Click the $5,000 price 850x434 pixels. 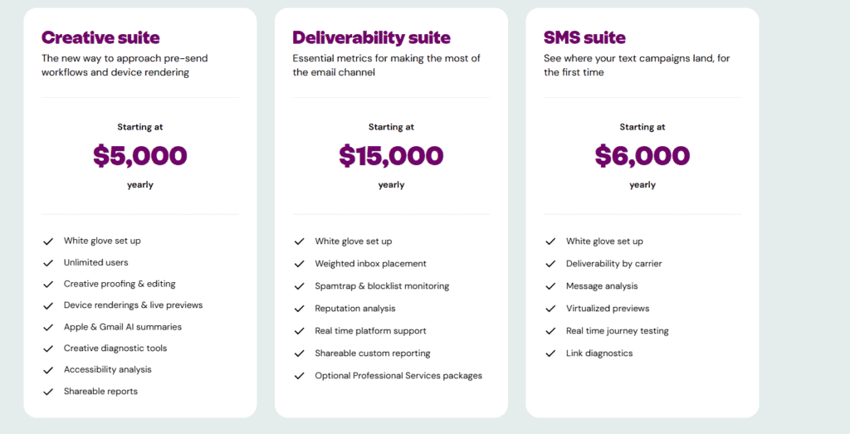click(139, 155)
